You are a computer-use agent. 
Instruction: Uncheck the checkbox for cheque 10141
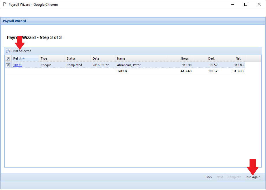(8, 65)
